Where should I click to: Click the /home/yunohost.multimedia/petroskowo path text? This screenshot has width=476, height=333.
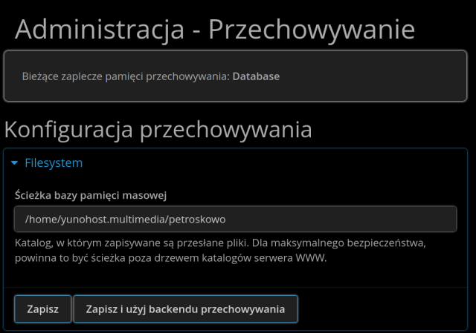pyautogui.click(x=124, y=220)
